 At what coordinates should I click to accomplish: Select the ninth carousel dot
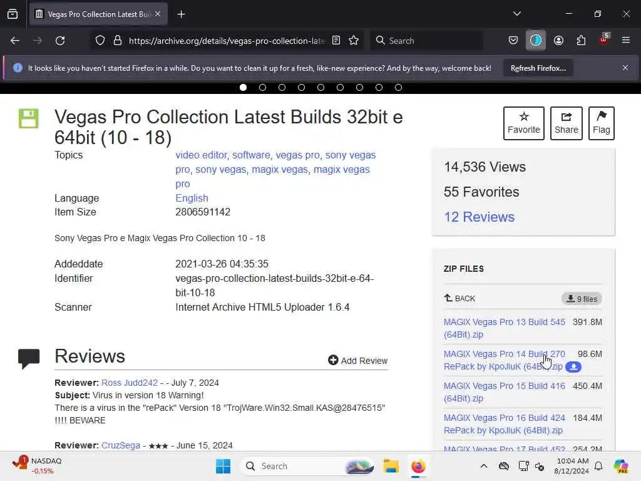point(399,88)
